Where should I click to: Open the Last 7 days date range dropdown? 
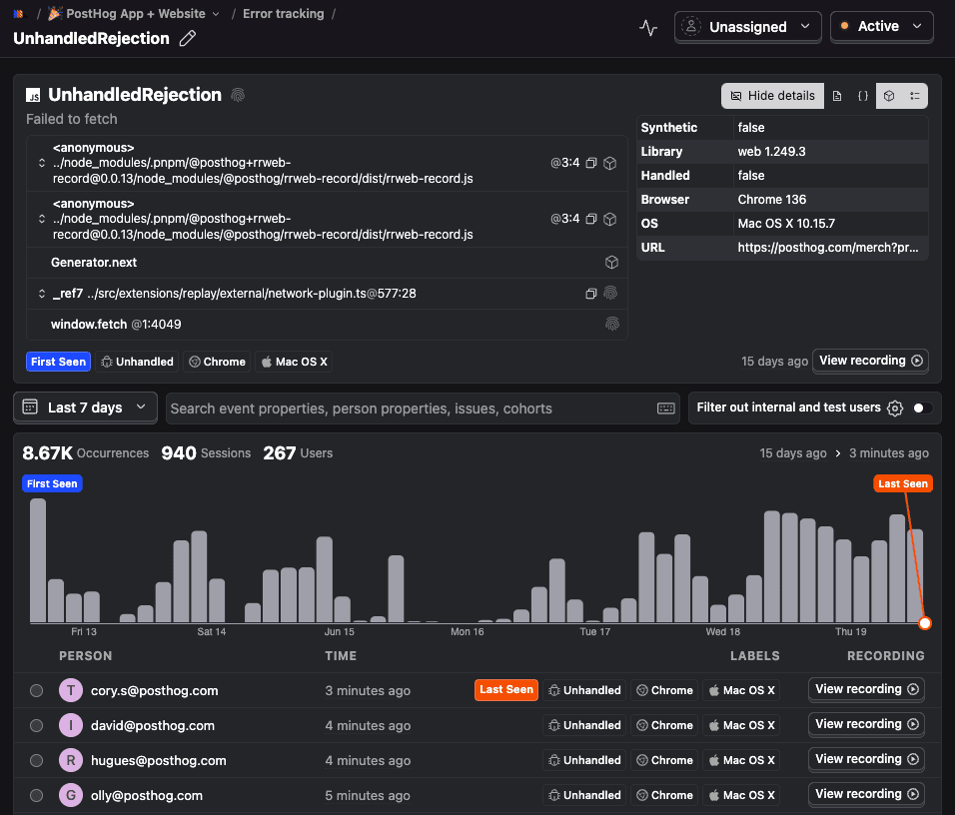(85, 407)
